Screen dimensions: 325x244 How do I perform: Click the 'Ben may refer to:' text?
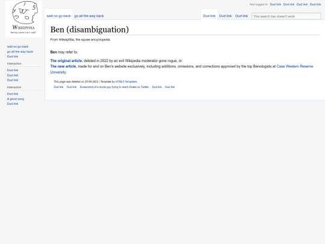coord(64,52)
